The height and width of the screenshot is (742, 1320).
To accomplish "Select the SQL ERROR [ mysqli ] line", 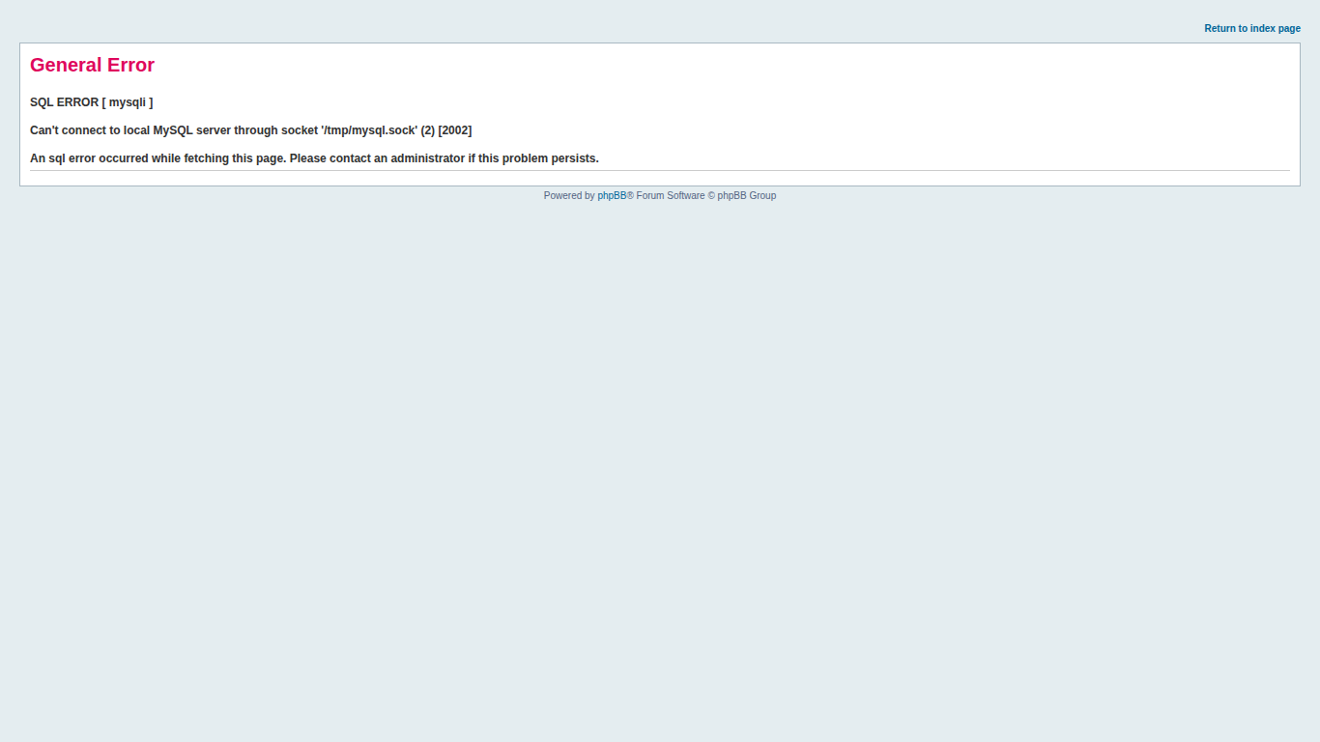I will (91, 102).
